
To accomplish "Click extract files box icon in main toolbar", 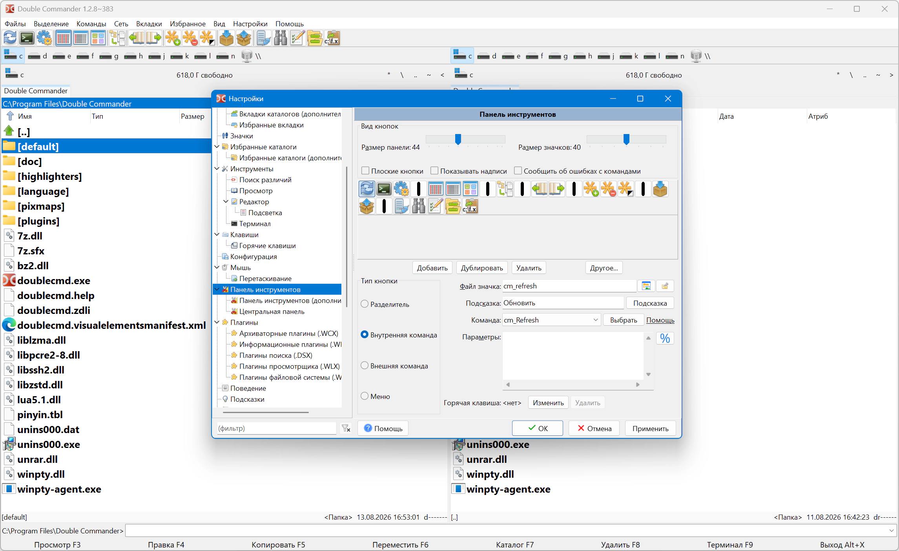I will pos(244,38).
